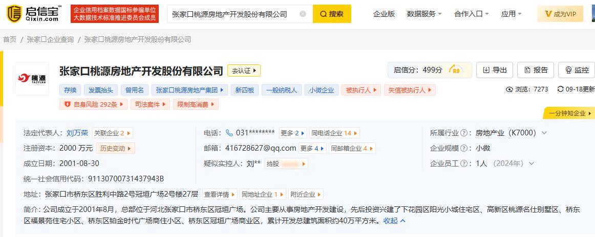Click 查看详情 for the address
Image resolution: width=595 pixels, height=237 pixels.
tap(220, 194)
